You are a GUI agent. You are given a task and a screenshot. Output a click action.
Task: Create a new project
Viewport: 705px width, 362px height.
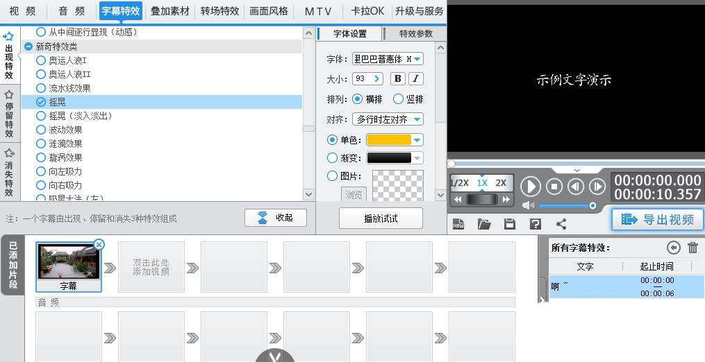(458, 224)
